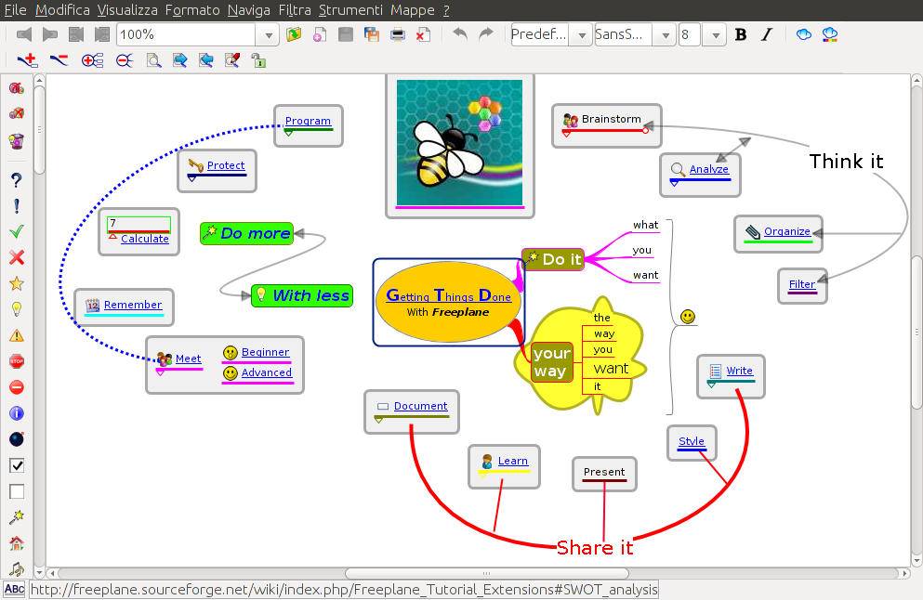
Task: Click the fold one level icon
Action: (x=59, y=60)
